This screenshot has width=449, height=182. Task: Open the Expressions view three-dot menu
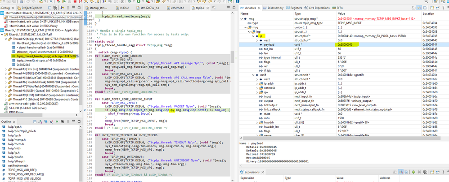(x=443, y=172)
